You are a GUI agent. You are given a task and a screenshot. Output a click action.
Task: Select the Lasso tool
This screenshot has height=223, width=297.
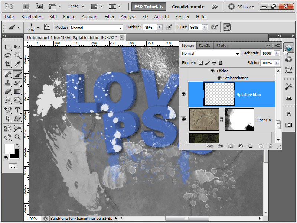click(x=8, y=55)
